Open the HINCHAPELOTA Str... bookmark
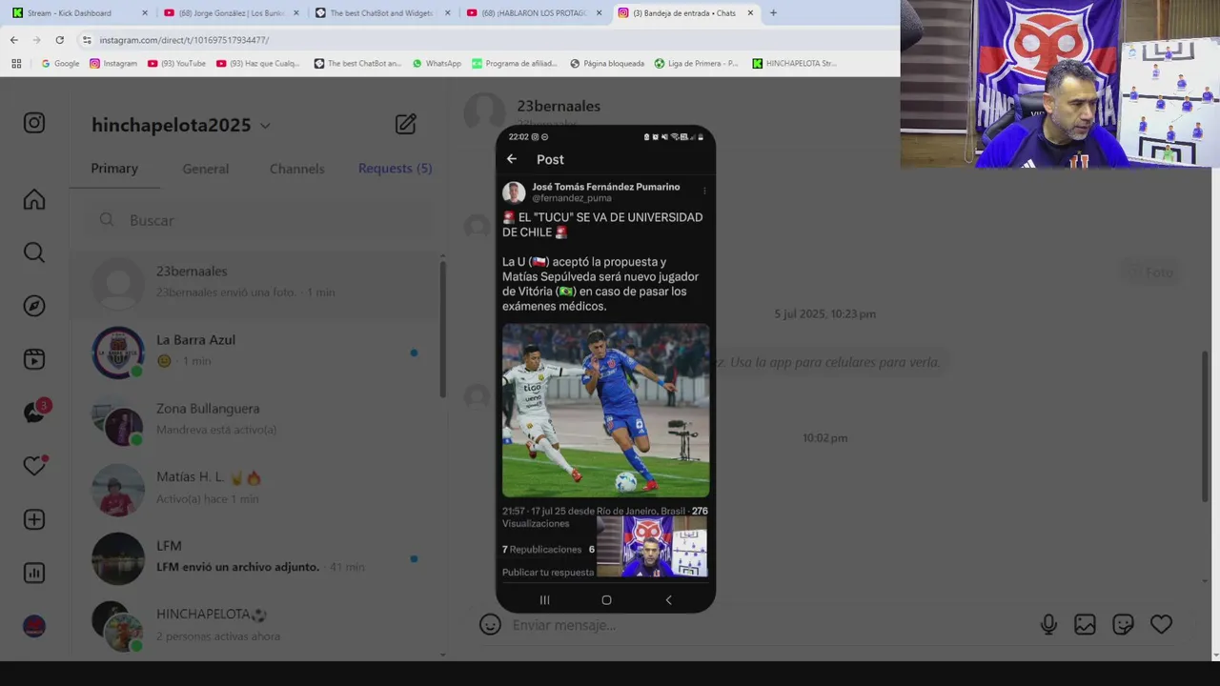The image size is (1220, 686). point(794,64)
